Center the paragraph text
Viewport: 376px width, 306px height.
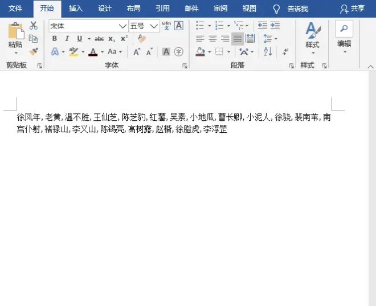(212, 39)
